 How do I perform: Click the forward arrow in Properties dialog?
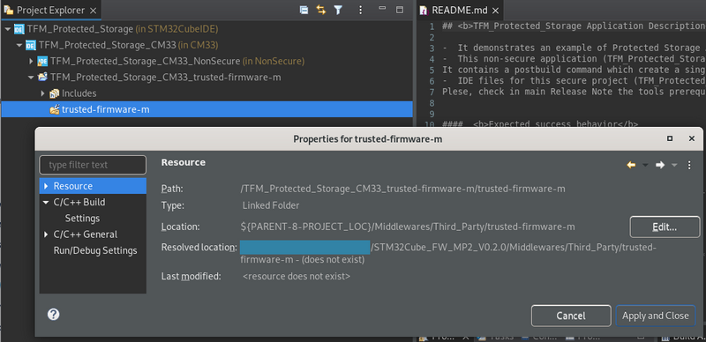(x=660, y=165)
